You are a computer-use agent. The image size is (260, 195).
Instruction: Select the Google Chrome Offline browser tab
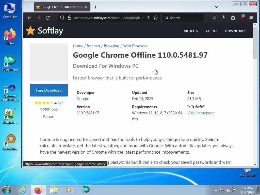click(x=62, y=7)
